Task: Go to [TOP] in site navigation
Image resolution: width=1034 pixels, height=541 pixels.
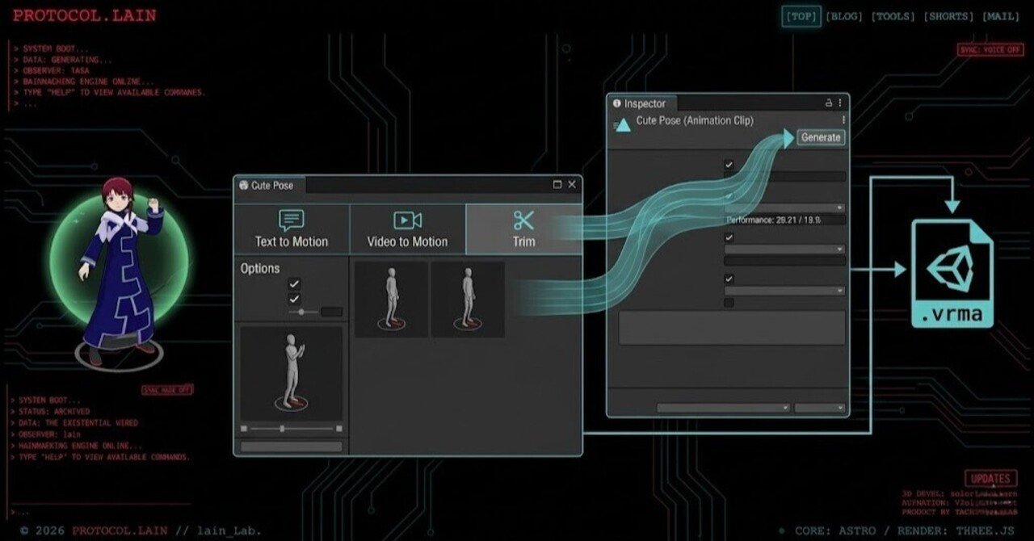Action: coord(802,16)
